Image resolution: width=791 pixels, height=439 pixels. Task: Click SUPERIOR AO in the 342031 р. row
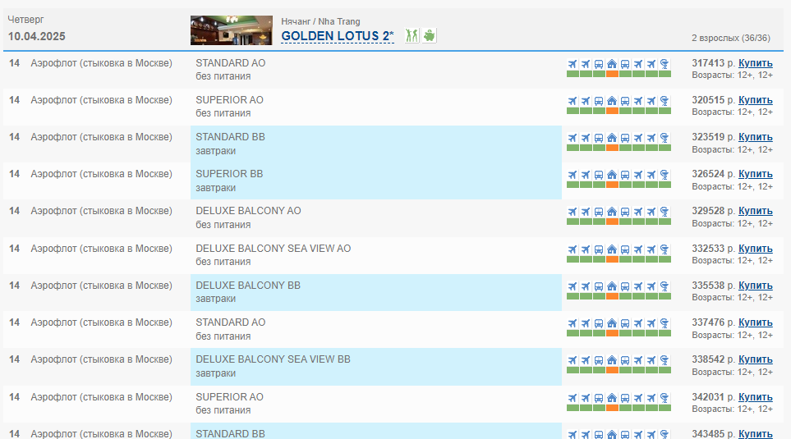click(x=229, y=396)
